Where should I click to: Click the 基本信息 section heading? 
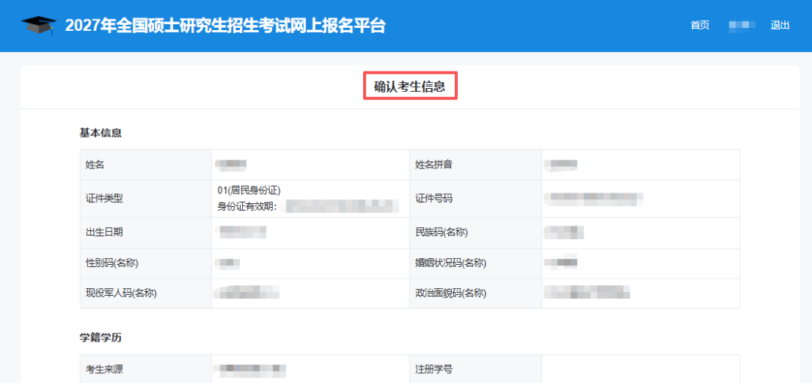(x=101, y=133)
